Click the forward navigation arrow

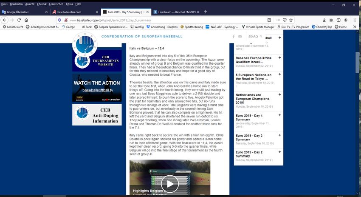click(12, 20)
